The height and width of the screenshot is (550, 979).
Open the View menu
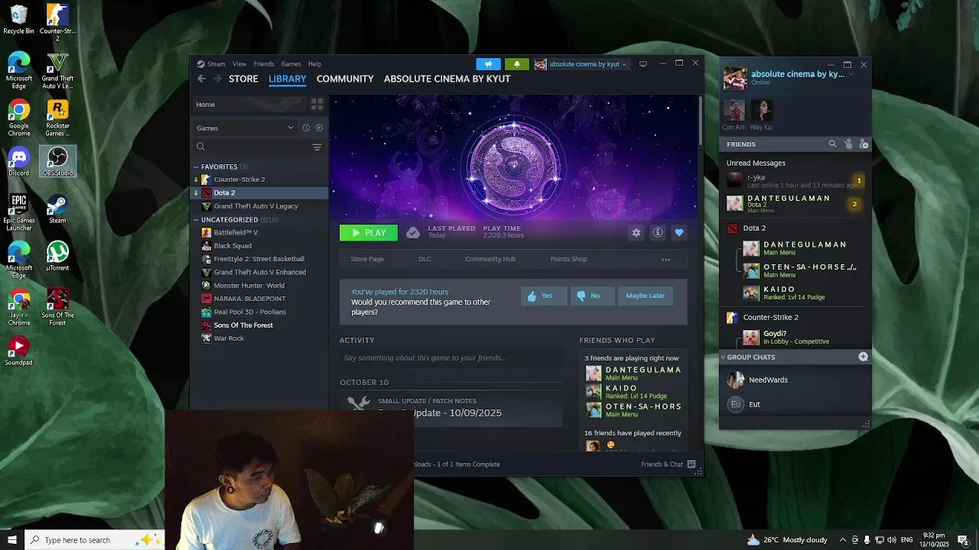pos(239,64)
